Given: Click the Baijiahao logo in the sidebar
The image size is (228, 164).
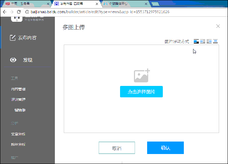Looking at the screenshot, I should [x=17, y=19].
